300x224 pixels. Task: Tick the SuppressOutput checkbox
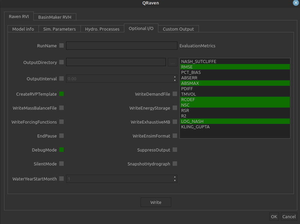tap(175, 150)
